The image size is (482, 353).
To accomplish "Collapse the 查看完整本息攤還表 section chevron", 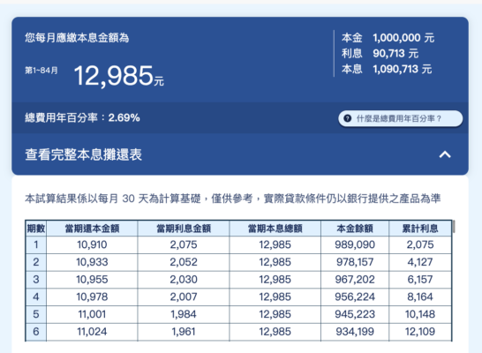I will 445,154.
